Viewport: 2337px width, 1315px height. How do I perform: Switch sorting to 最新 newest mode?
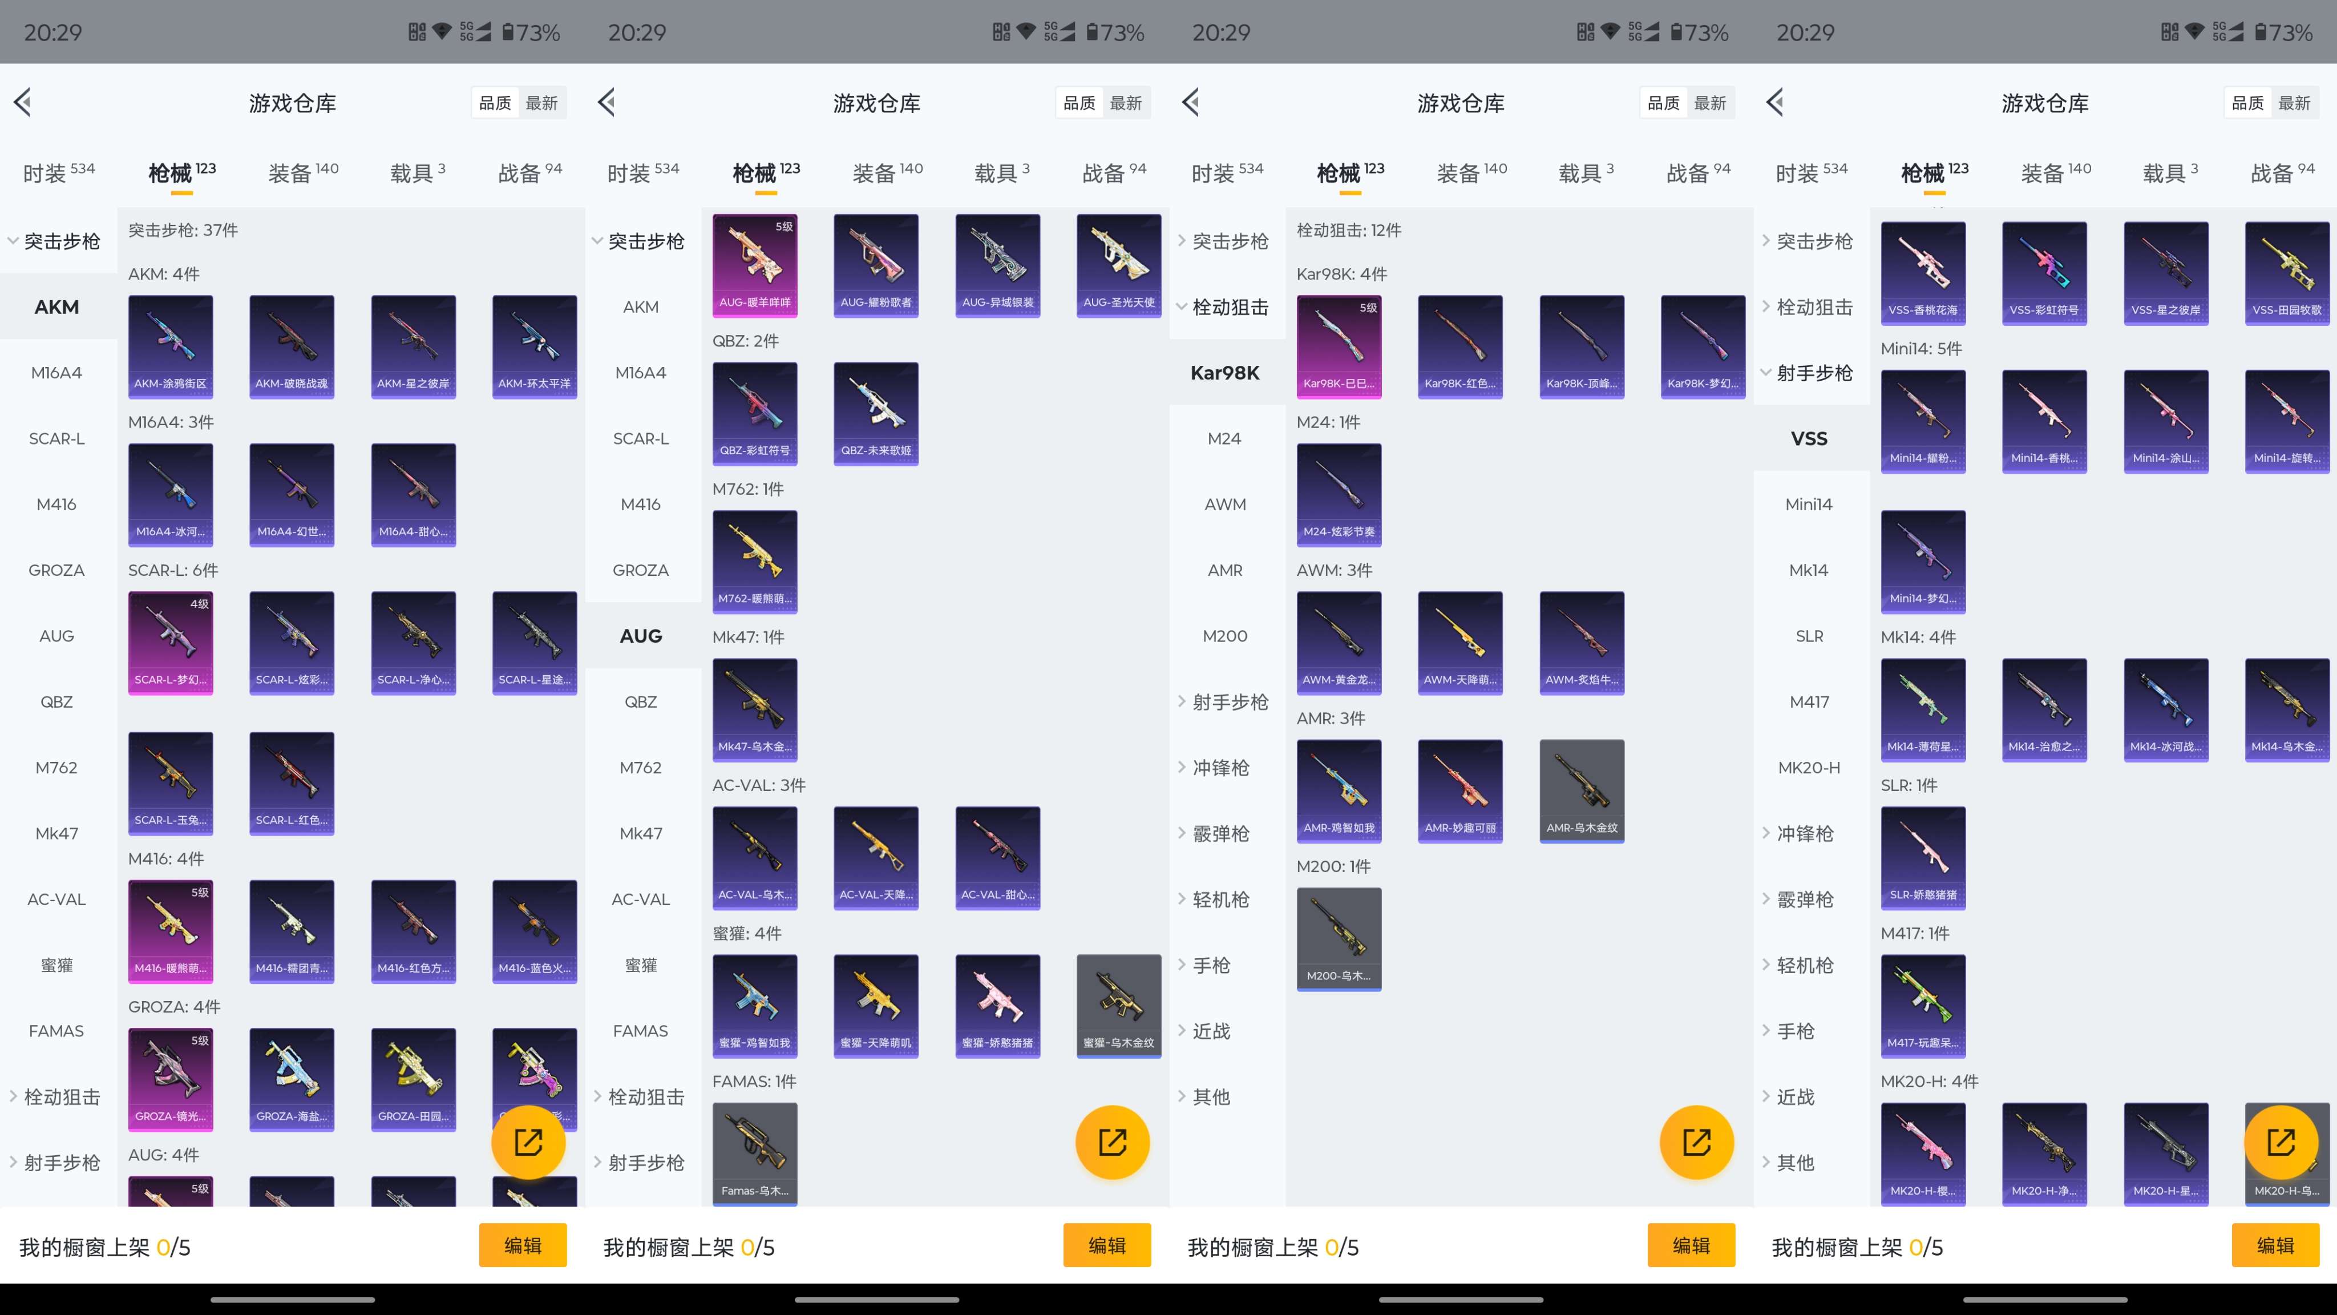coord(543,103)
